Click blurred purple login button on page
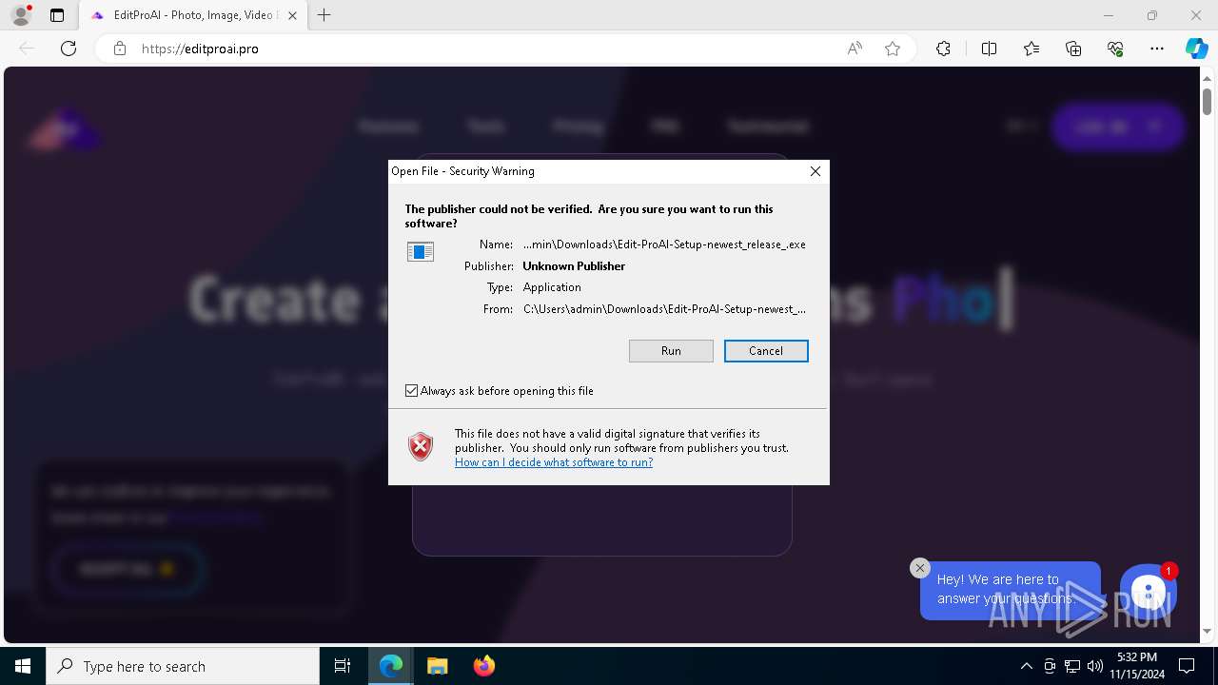The image size is (1218, 685). tap(1118, 127)
